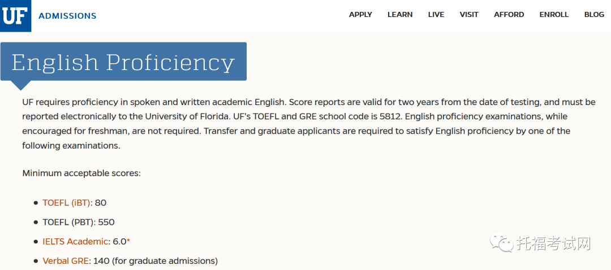Screen dimensions: 611x270
Task: Follow the Verbal GRE link
Action: [66, 260]
